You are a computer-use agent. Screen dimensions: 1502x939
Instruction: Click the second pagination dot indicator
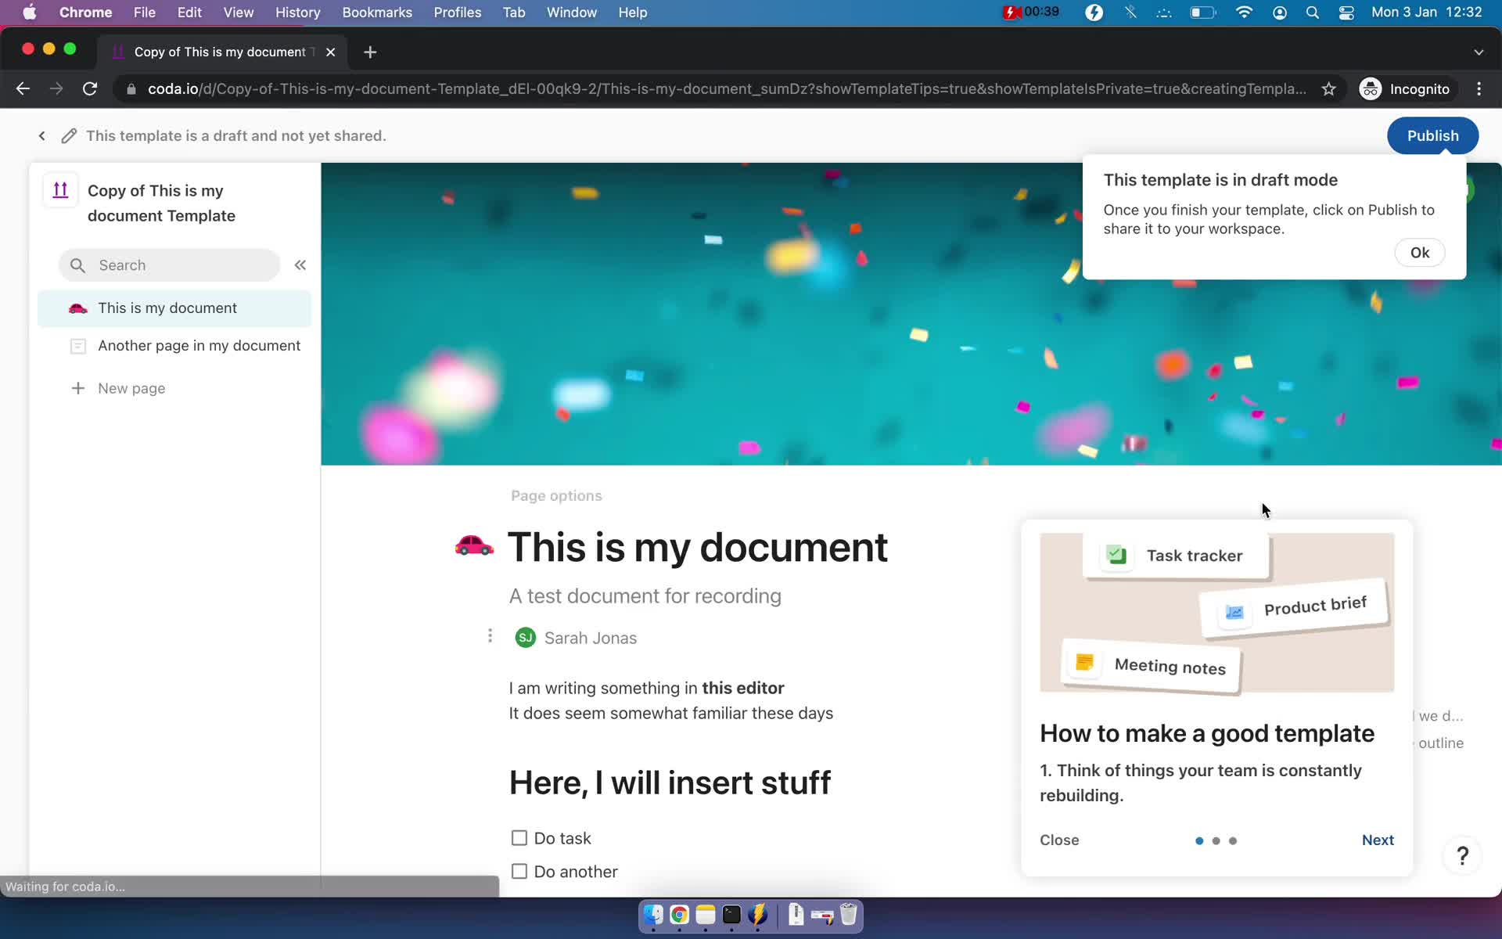1216,840
